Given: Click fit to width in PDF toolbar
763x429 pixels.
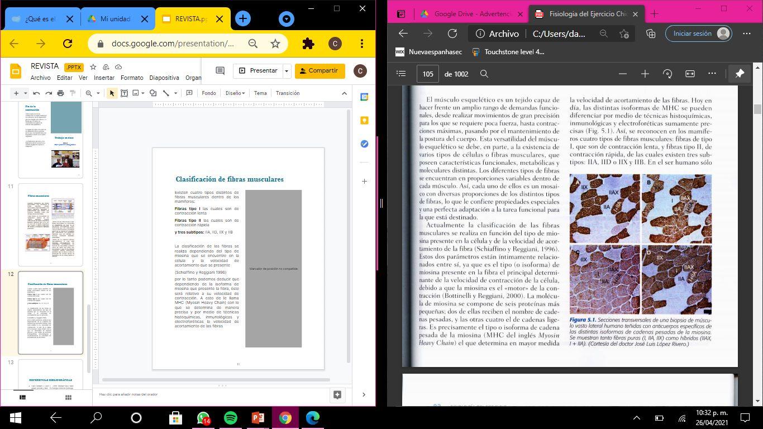Looking at the screenshot, I should coord(690,74).
